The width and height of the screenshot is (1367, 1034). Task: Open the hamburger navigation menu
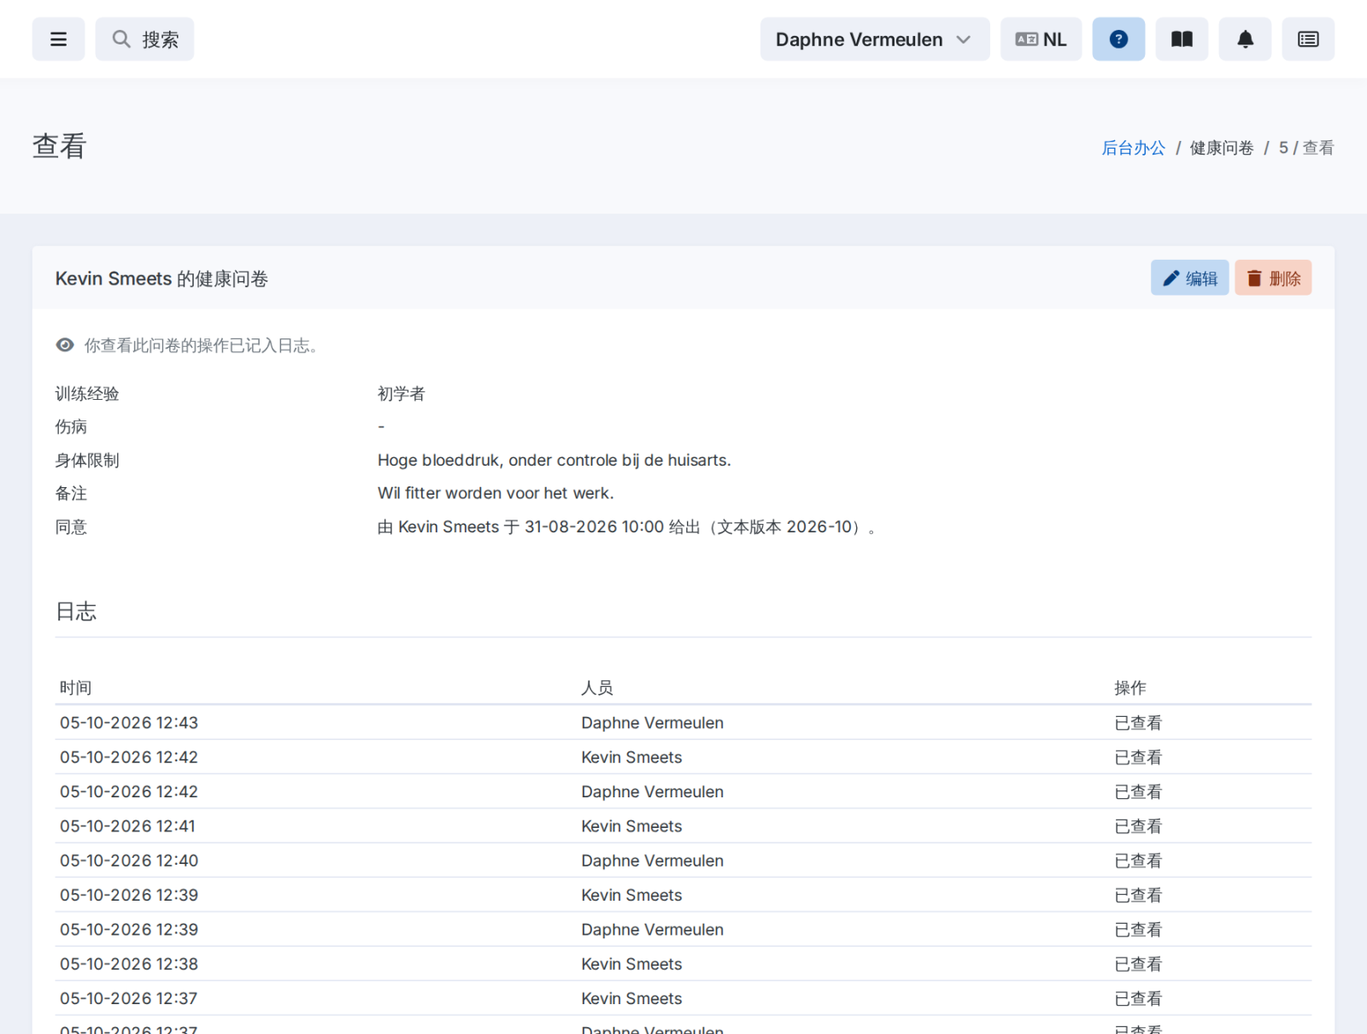click(58, 39)
